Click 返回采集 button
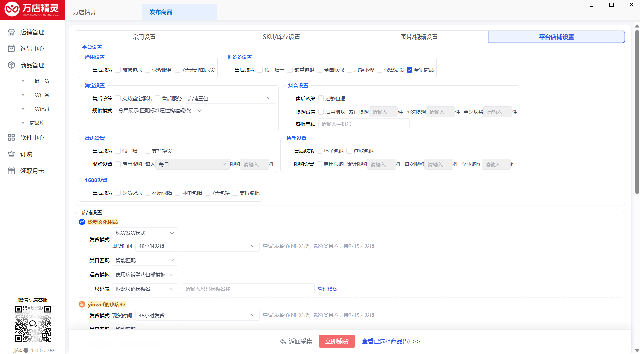This screenshot has height=354, width=640. click(x=296, y=341)
